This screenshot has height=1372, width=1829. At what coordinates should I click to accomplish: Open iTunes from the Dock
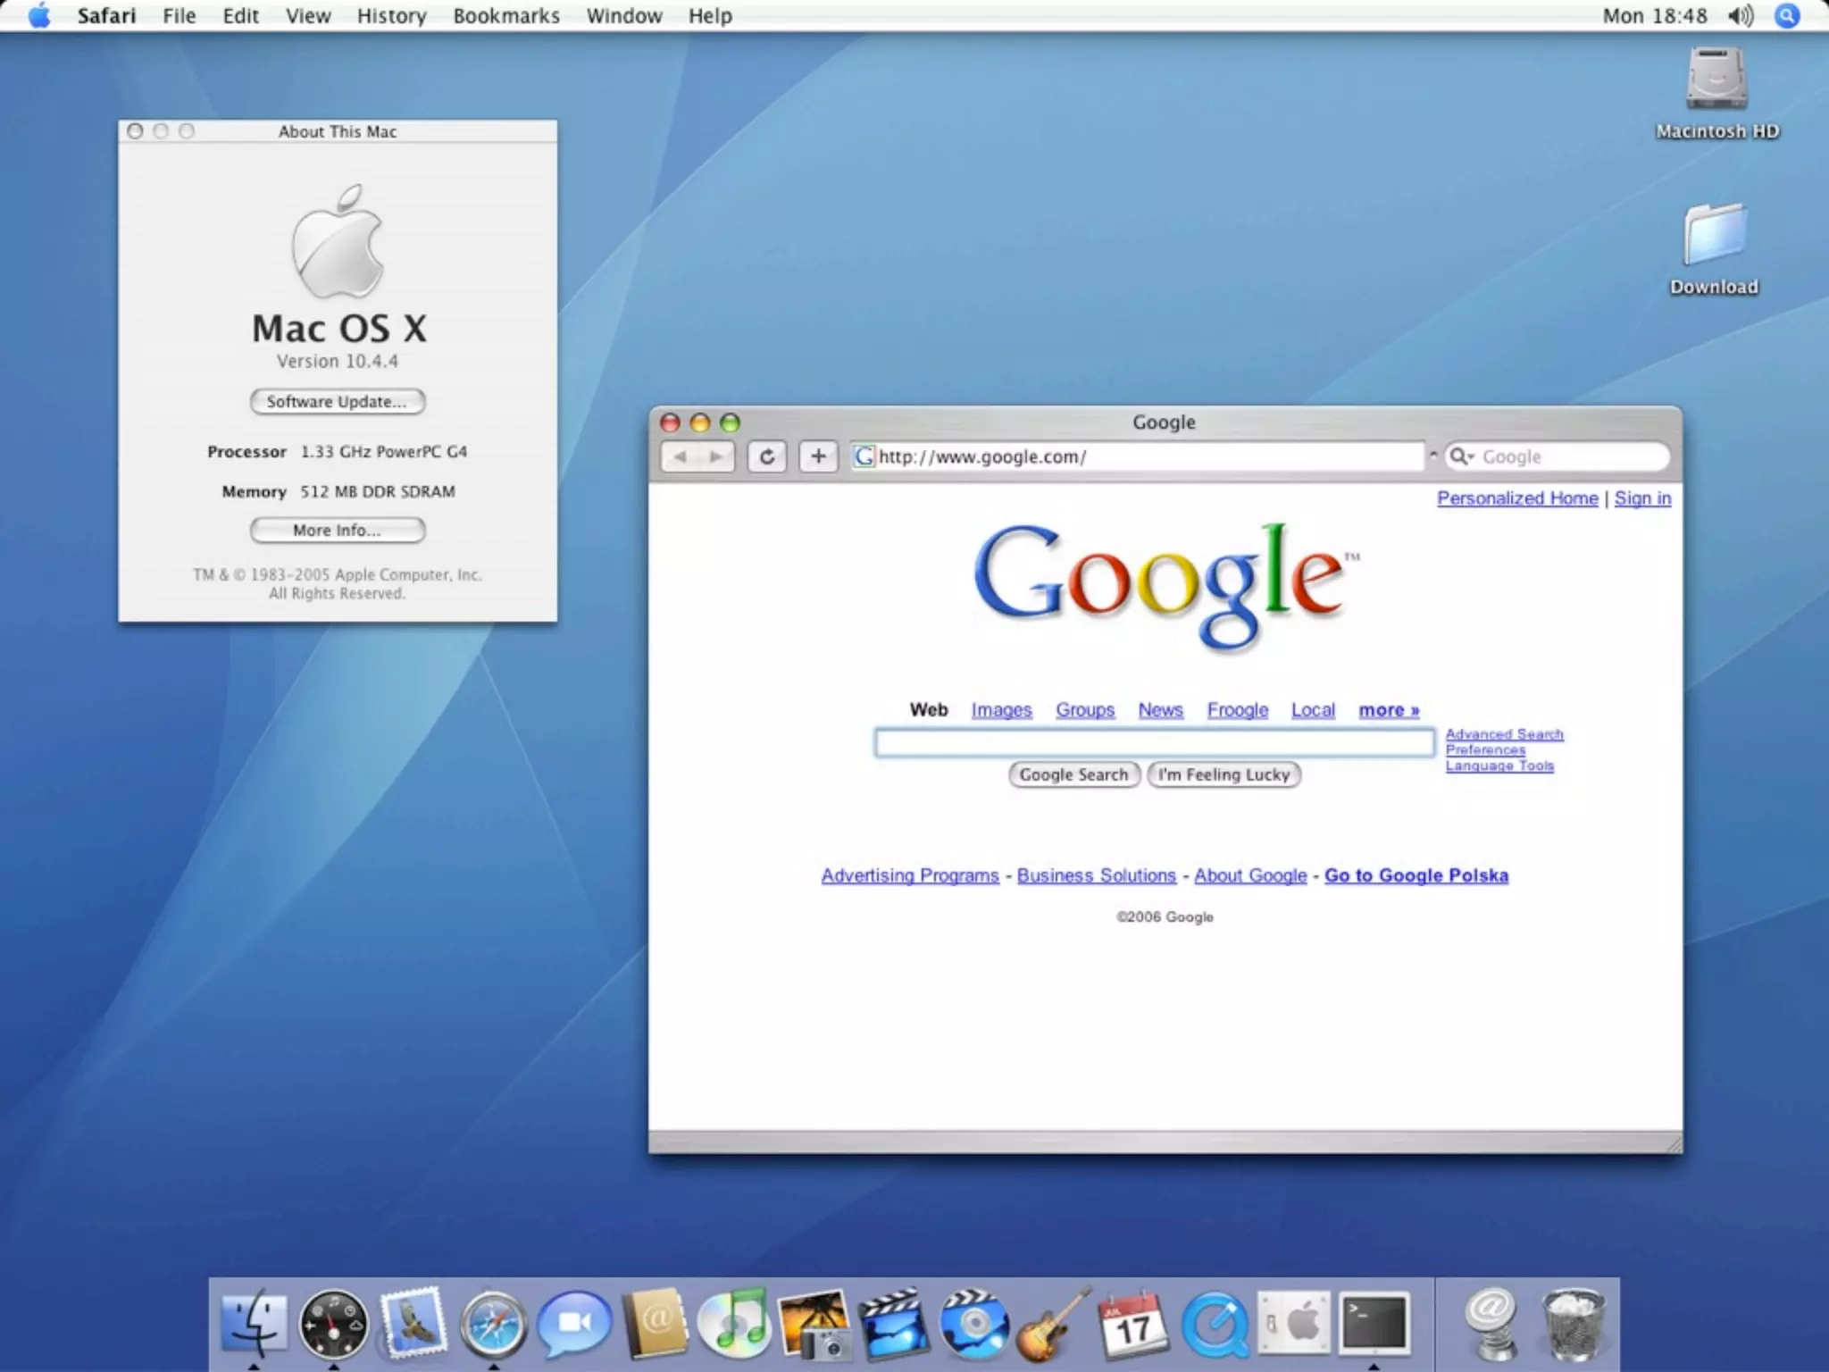(733, 1324)
